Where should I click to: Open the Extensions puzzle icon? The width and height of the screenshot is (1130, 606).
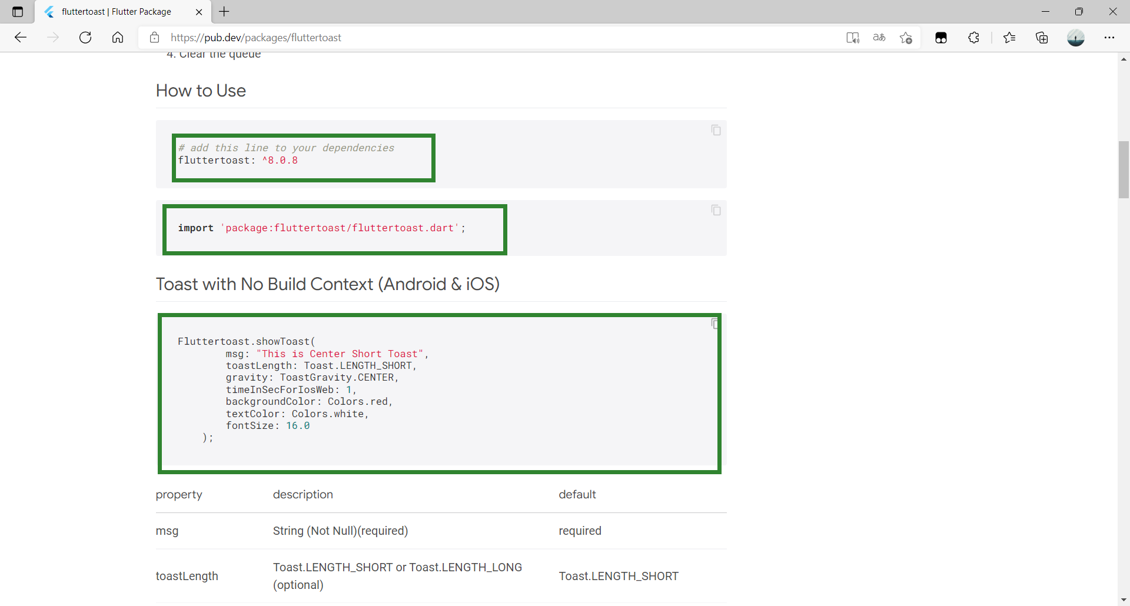point(974,38)
